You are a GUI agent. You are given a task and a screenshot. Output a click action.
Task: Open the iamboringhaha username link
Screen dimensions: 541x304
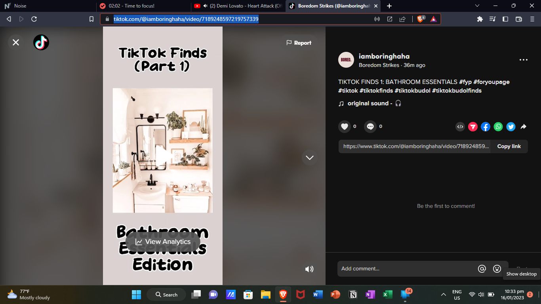tap(384, 56)
